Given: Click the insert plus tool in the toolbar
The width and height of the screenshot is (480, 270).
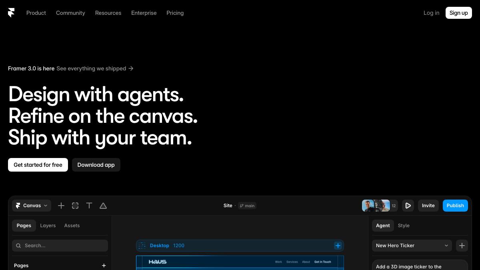Looking at the screenshot, I should (61, 206).
